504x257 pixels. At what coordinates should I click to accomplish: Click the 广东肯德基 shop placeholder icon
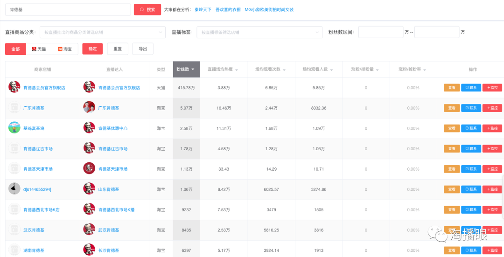click(x=14, y=108)
